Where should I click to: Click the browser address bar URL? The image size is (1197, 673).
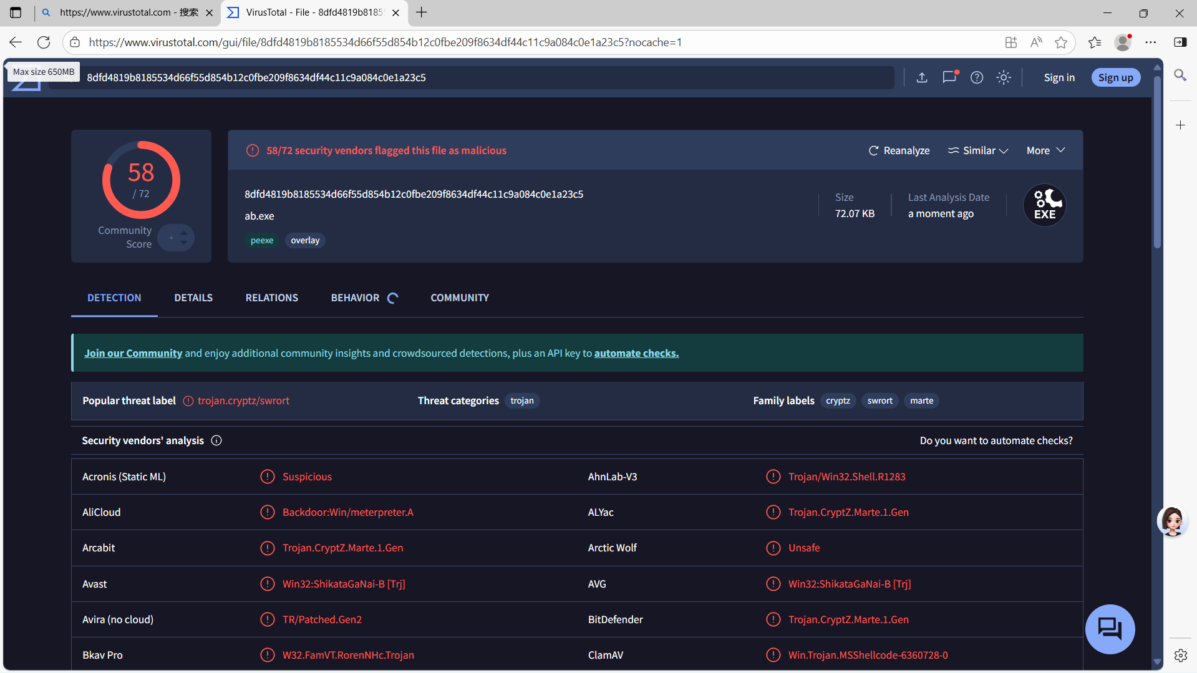[x=385, y=42]
